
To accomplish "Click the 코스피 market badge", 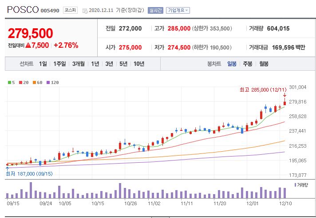I will tap(70, 10).
